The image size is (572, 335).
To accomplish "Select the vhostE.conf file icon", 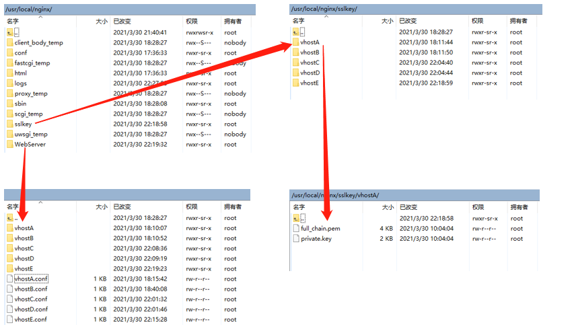I will (x=10, y=320).
